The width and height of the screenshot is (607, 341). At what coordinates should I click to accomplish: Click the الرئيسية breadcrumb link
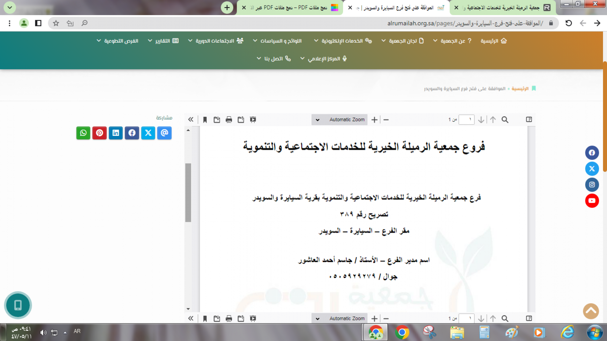pos(520,89)
